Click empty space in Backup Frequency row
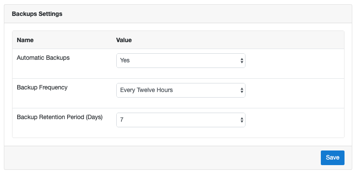This screenshot has width=357, height=175. 295,93
